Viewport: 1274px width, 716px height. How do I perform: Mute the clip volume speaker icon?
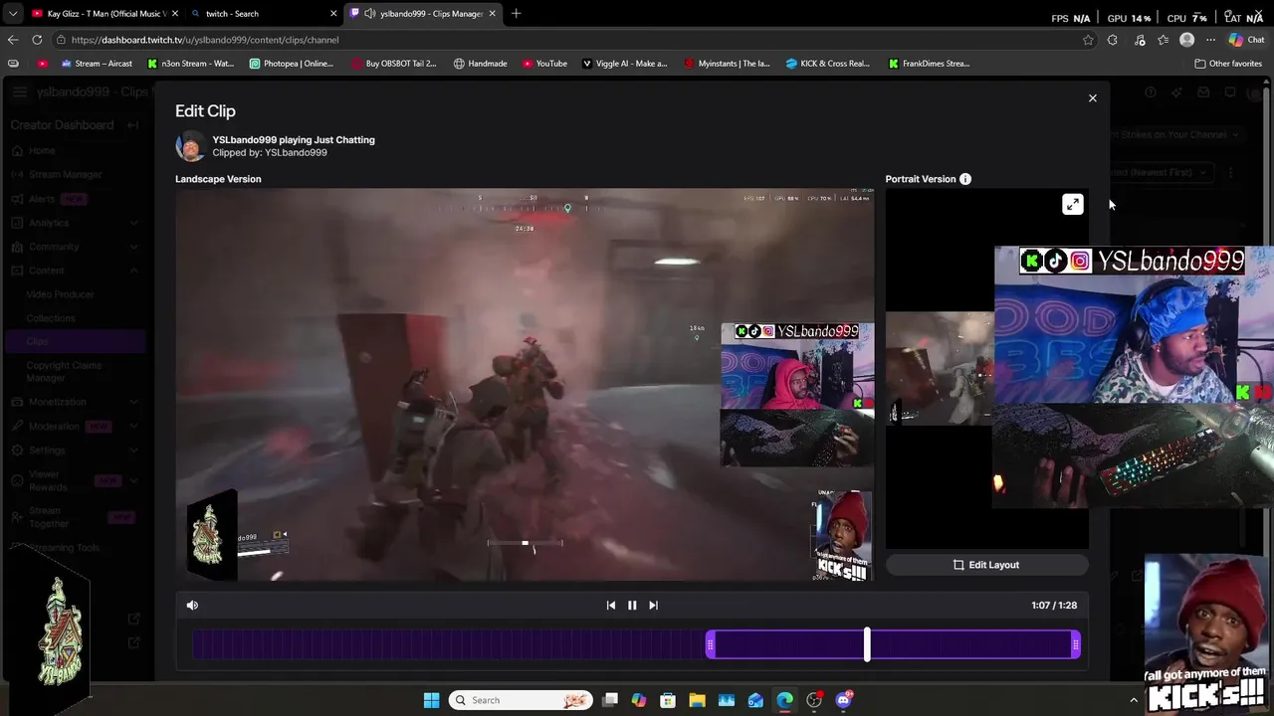(x=192, y=605)
